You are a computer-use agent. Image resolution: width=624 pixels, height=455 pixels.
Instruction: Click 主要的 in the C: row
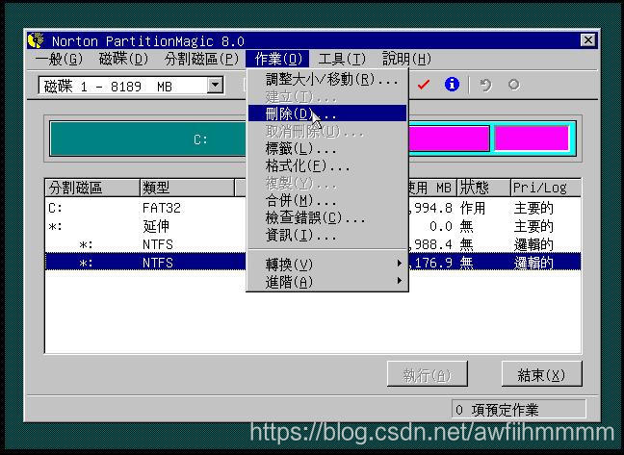[x=533, y=208]
